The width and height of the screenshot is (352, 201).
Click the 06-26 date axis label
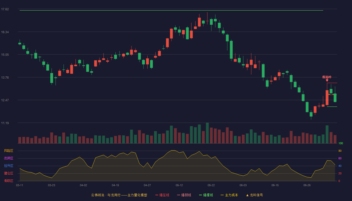point(307,185)
